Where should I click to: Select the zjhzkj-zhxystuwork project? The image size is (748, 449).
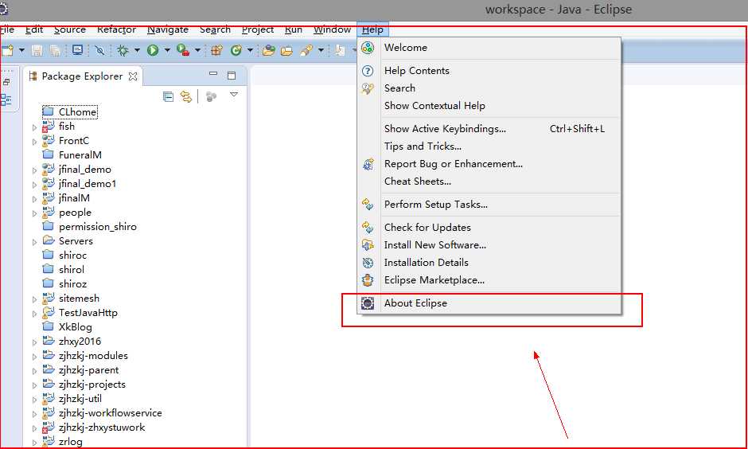pyautogui.click(x=94, y=427)
